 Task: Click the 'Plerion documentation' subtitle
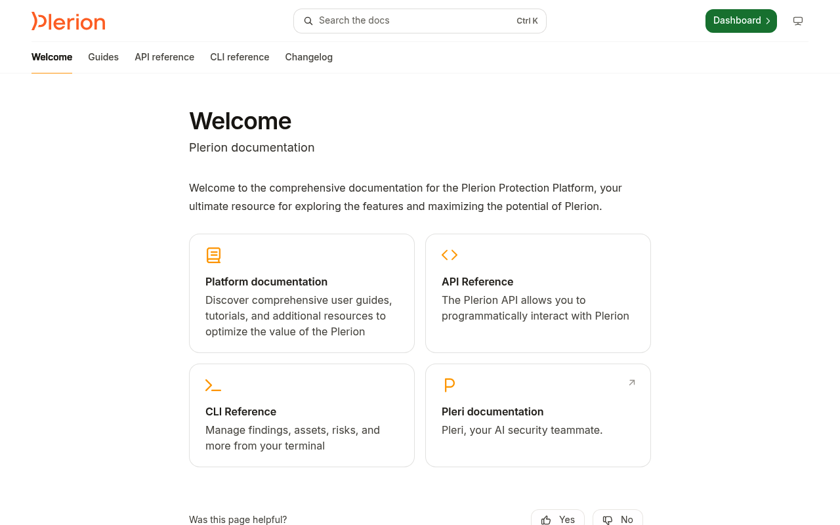coord(252,148)
